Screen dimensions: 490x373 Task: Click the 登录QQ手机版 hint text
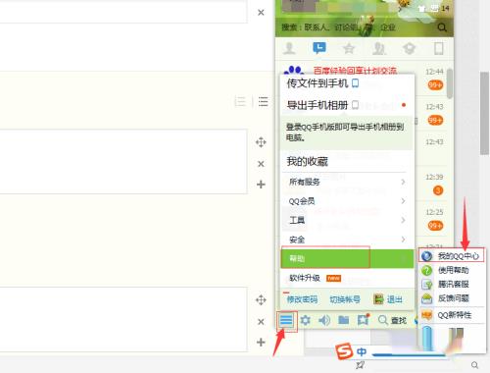(345, 133)
